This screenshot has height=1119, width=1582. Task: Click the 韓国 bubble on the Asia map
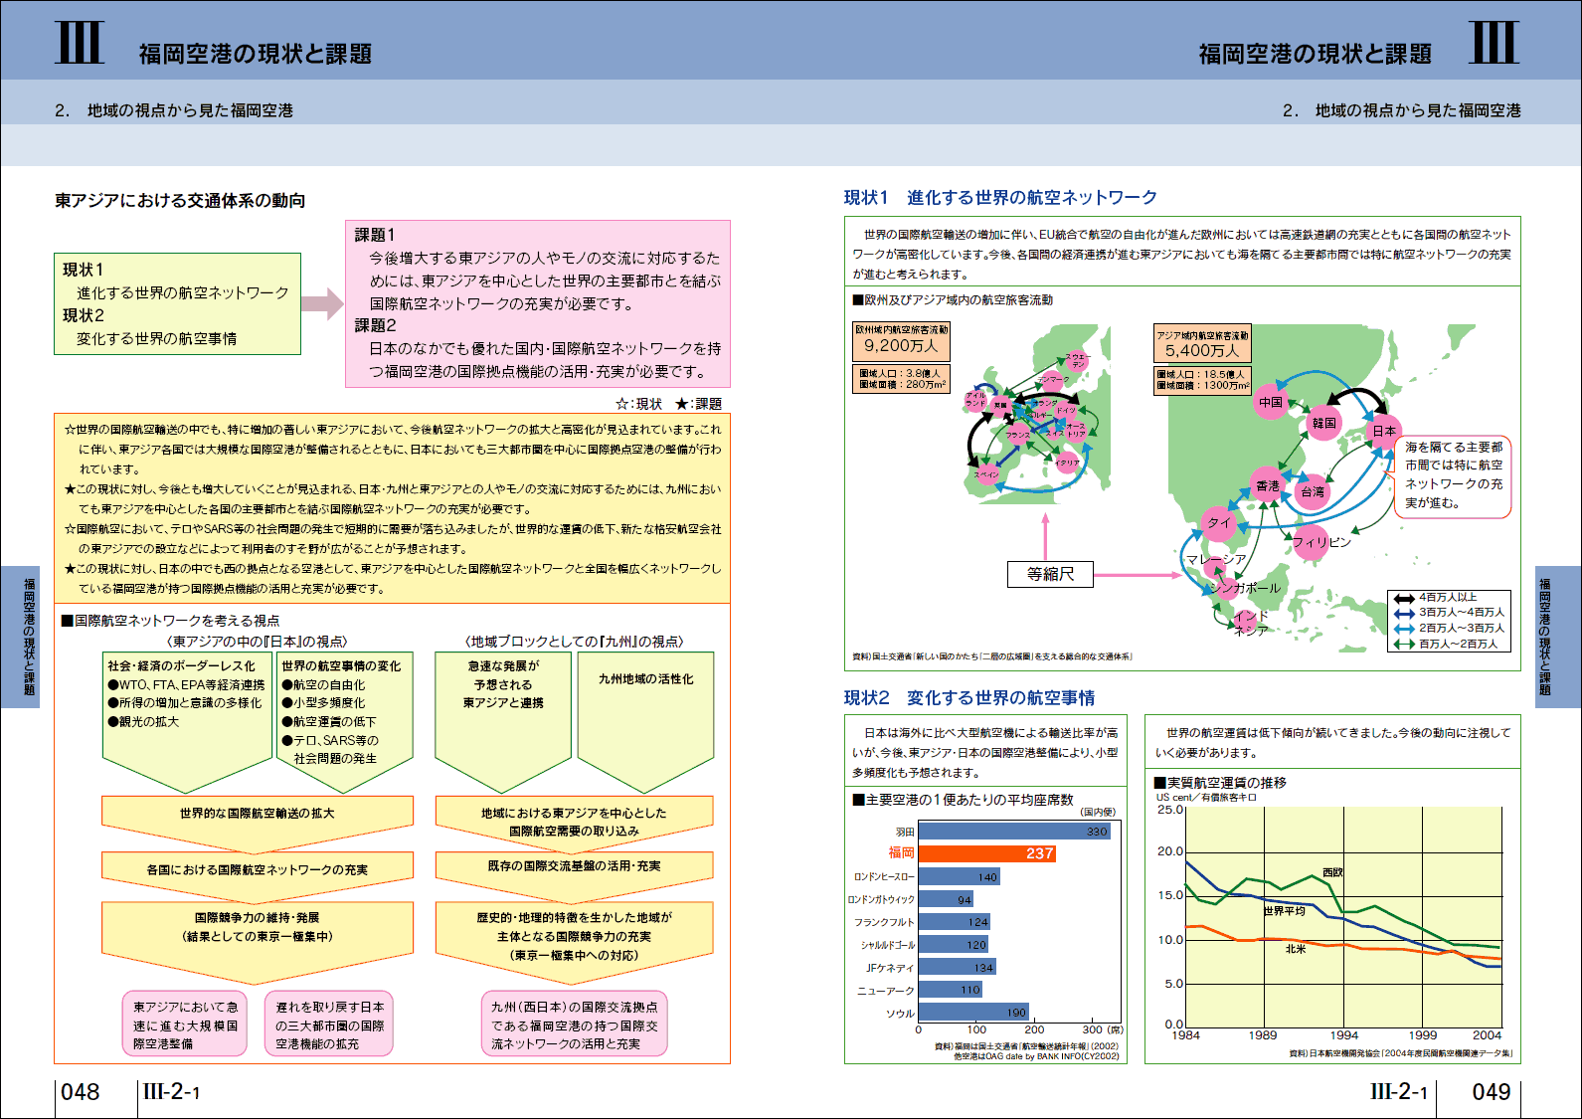(x=1324, y=423)
